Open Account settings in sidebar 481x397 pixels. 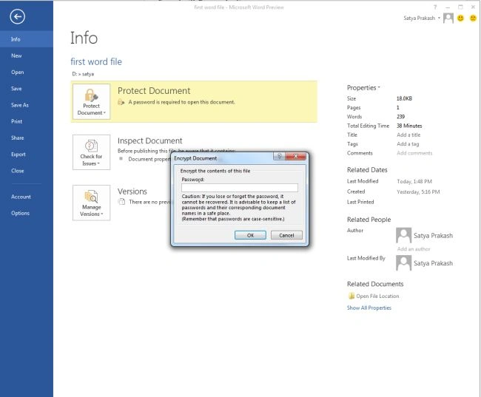27,197
